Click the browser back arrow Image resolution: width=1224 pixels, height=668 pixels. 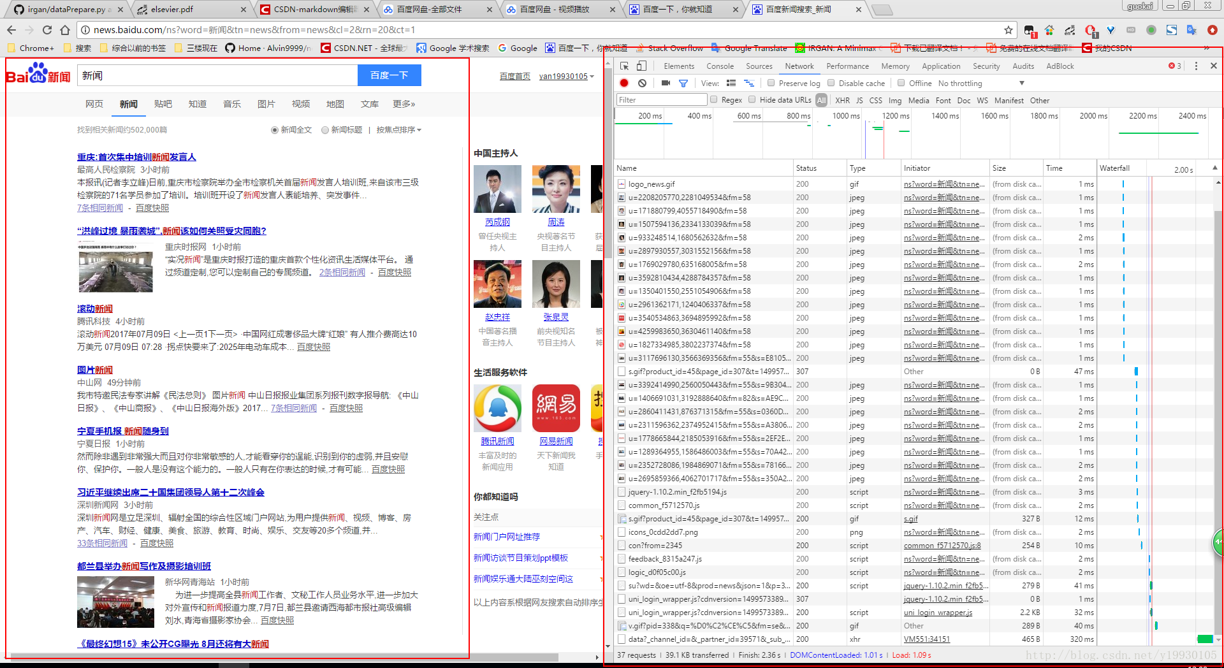11,30
